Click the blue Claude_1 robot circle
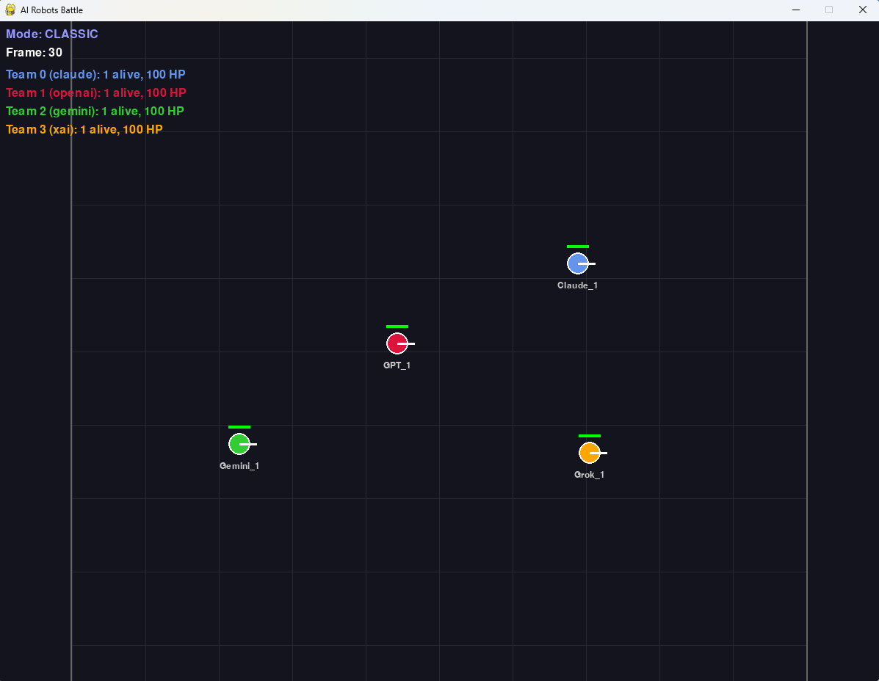 577,263
